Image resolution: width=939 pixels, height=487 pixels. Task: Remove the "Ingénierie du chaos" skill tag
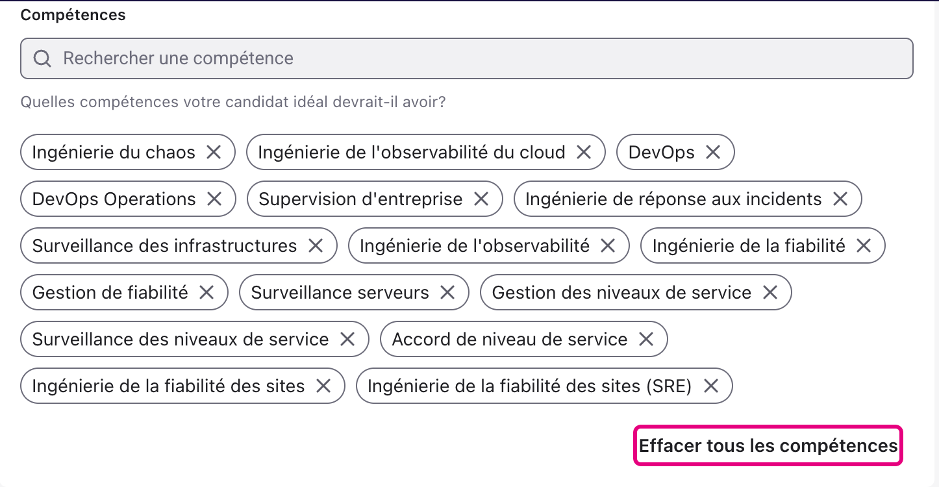click(x=214, y=153)
